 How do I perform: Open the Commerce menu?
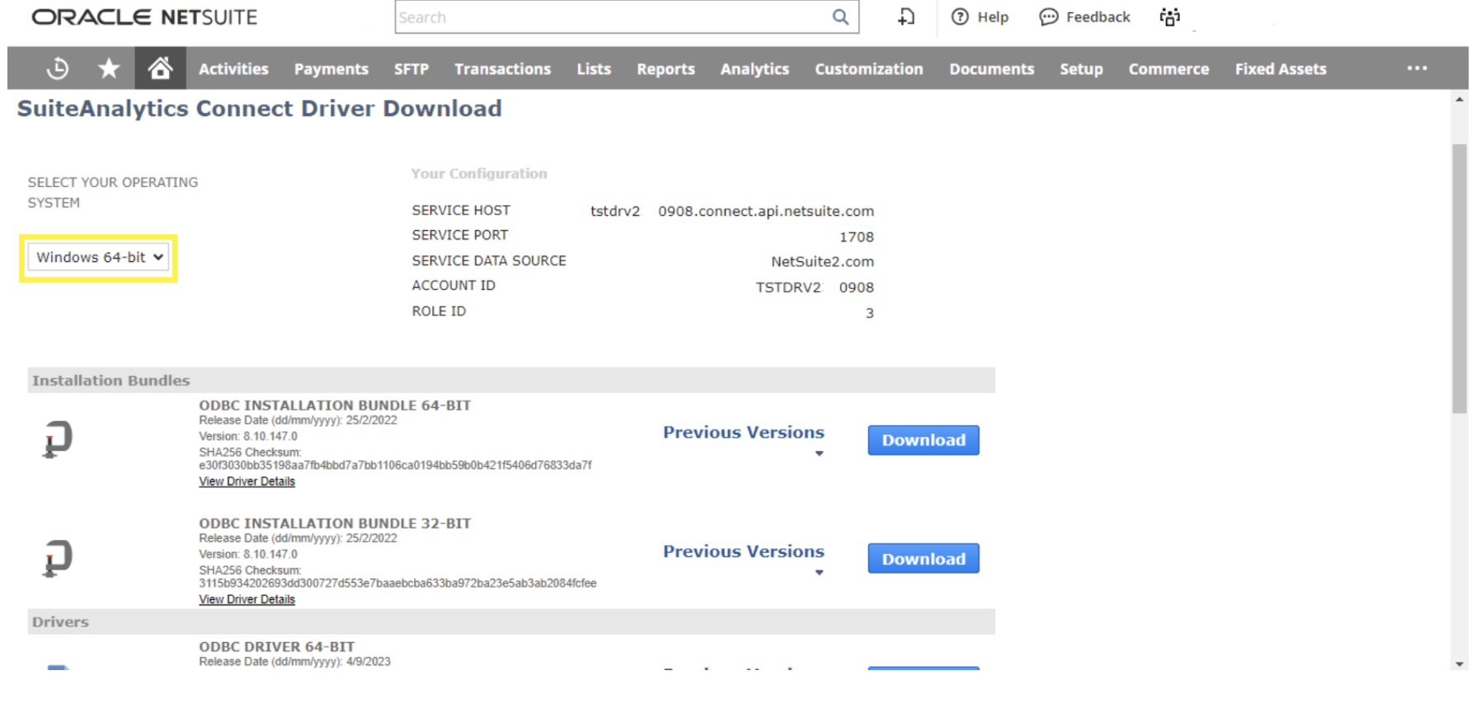point(1169,69)
